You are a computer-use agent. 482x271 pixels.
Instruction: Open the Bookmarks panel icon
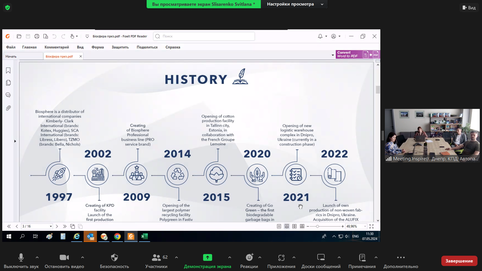(8, 71)
